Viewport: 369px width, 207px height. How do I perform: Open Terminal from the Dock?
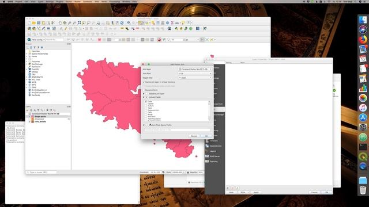363,147
